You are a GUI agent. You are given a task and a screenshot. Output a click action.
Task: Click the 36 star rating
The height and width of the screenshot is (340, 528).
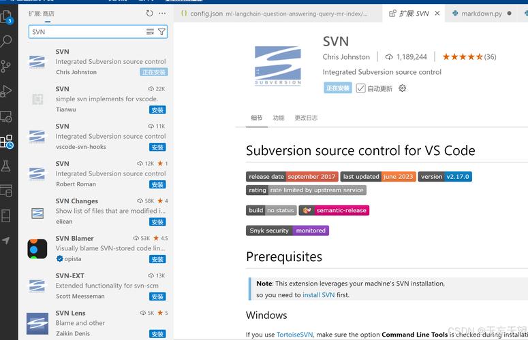(469, 56)
